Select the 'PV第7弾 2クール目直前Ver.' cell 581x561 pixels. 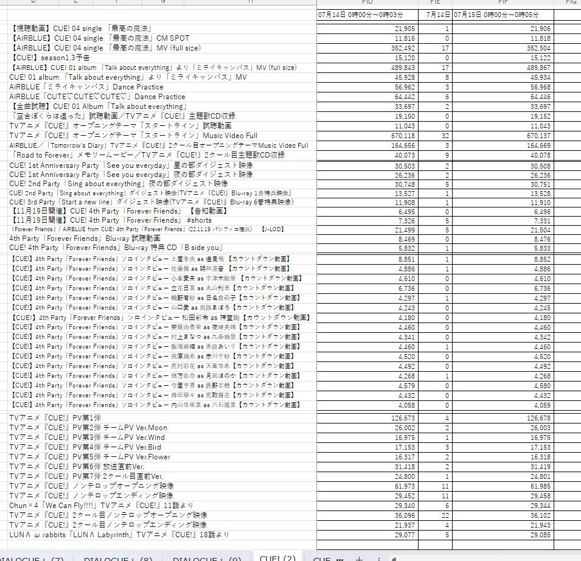point(162,476)
